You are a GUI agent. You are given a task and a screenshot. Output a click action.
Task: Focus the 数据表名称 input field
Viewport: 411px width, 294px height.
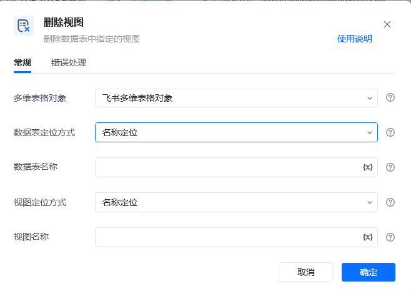(236, 167)
